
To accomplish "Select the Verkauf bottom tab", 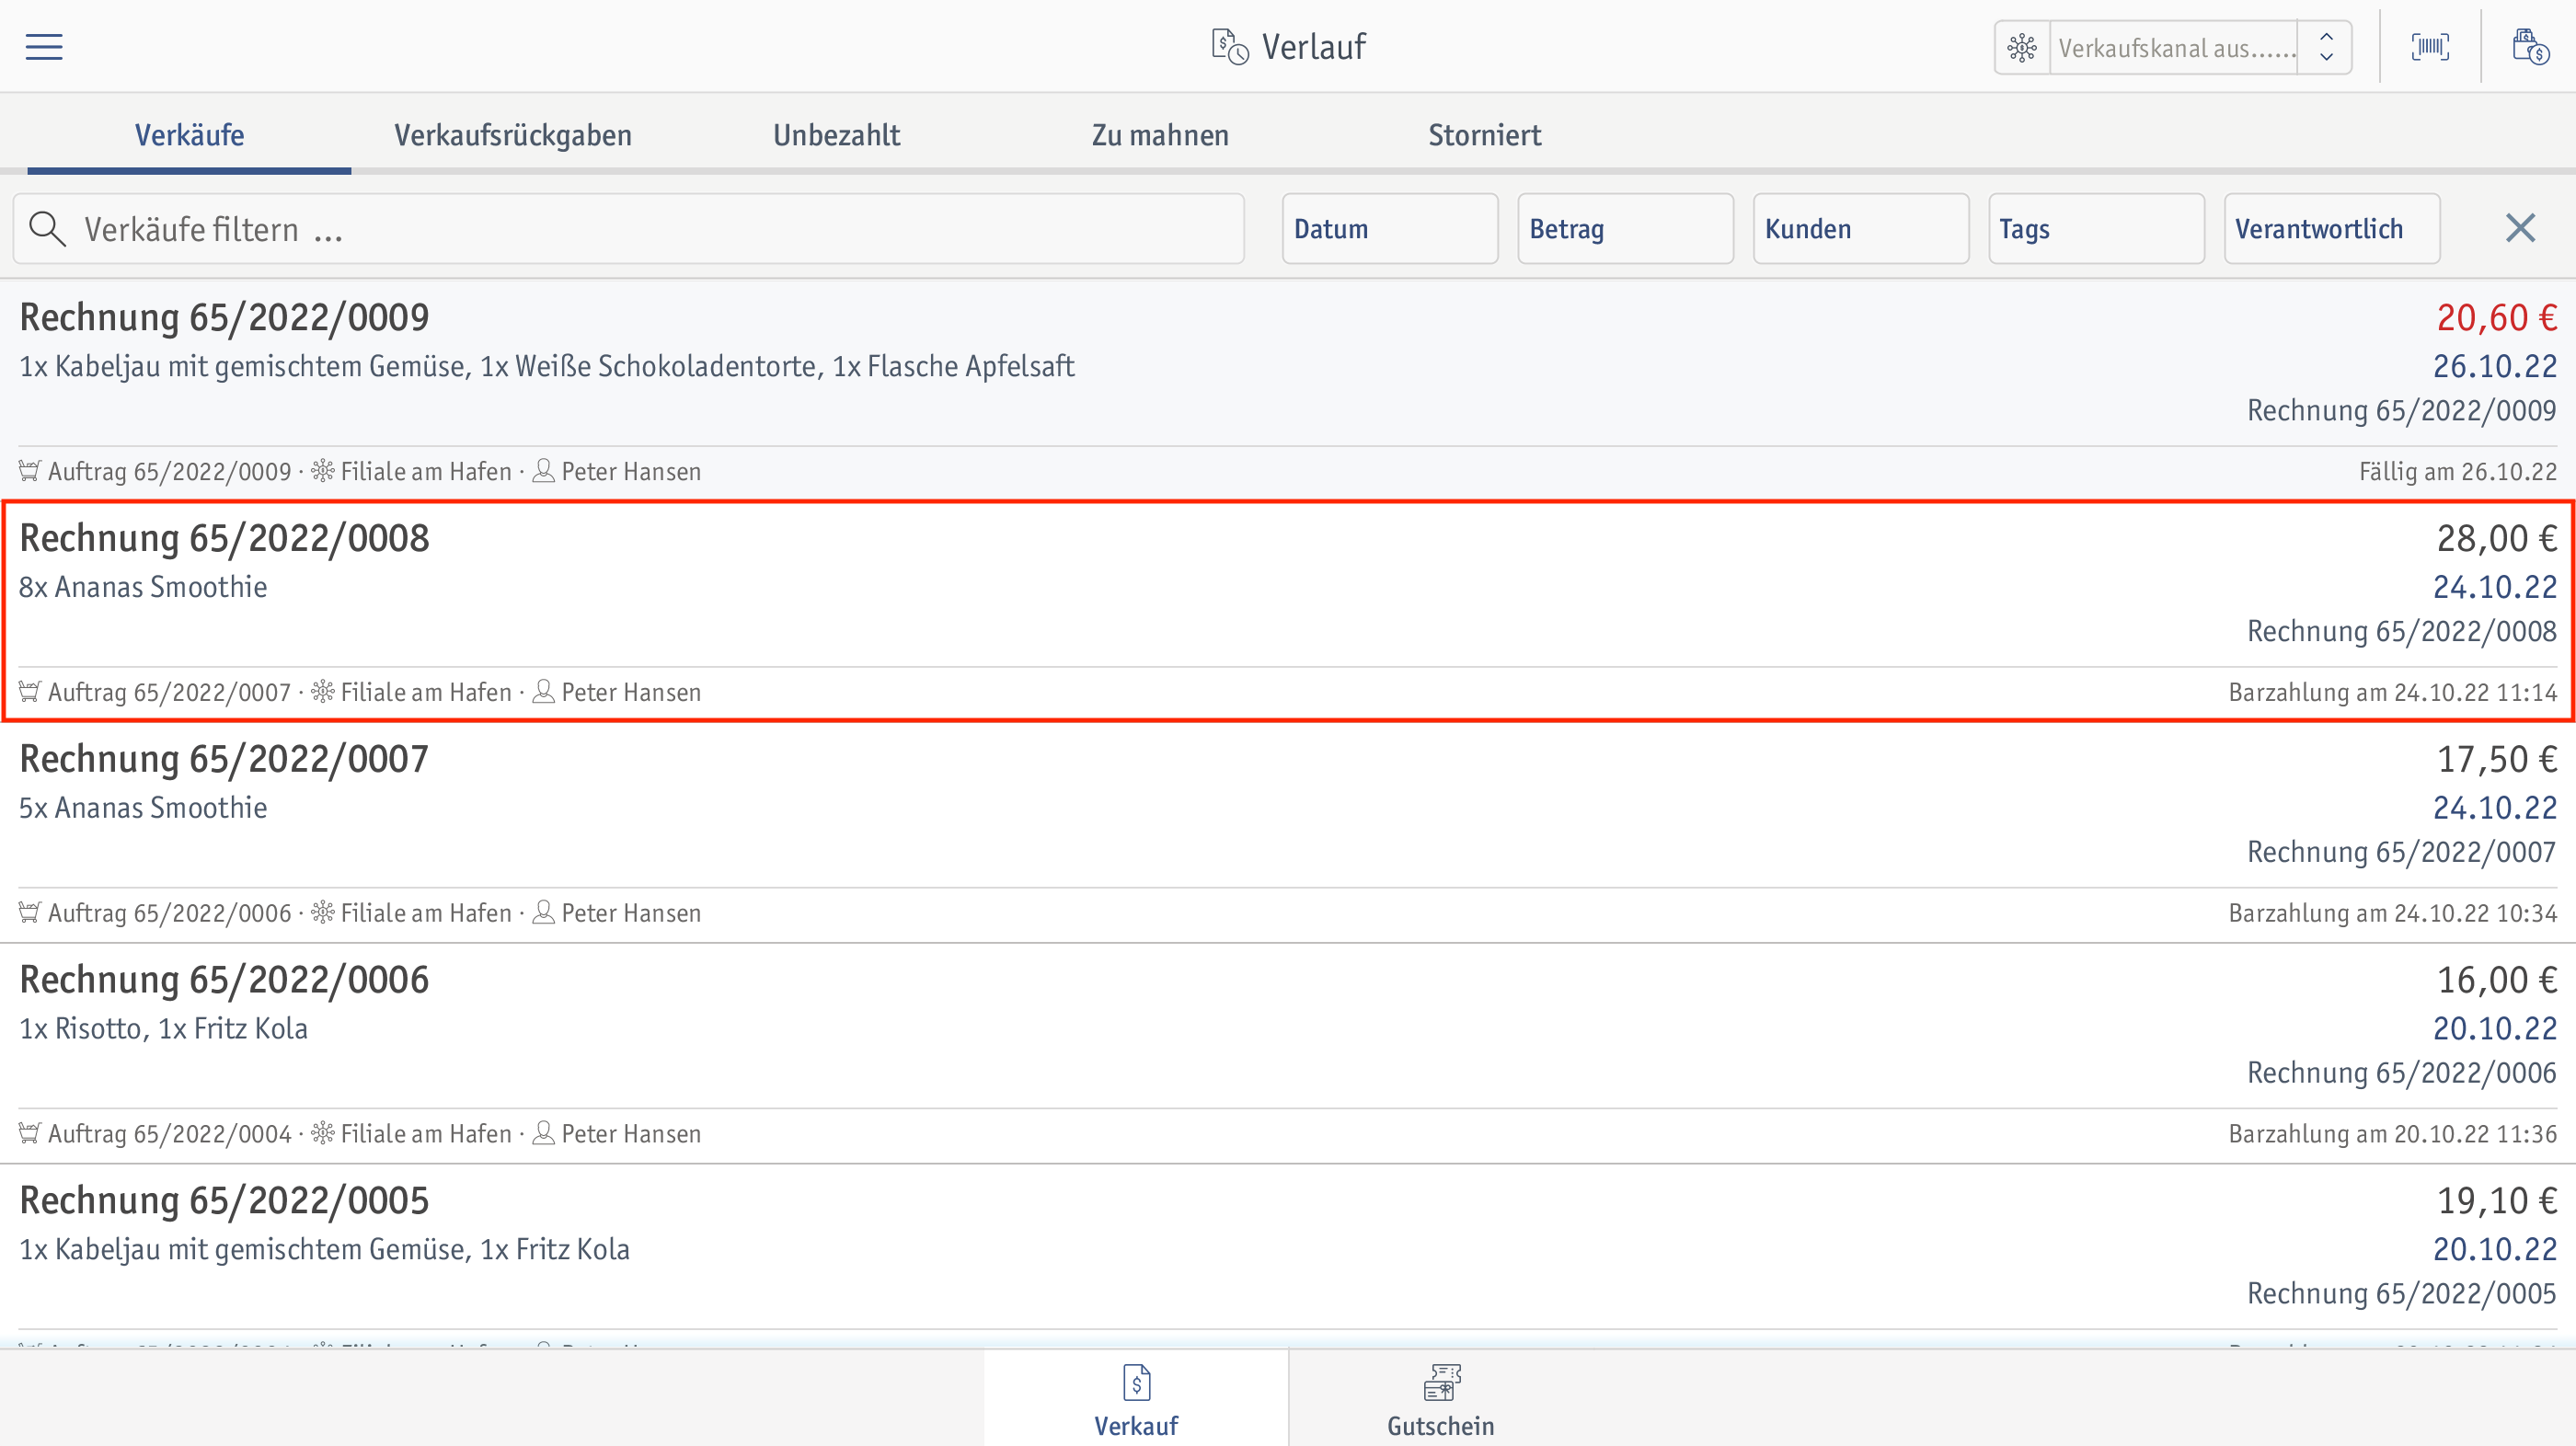I will [x=1136, y=1399].
